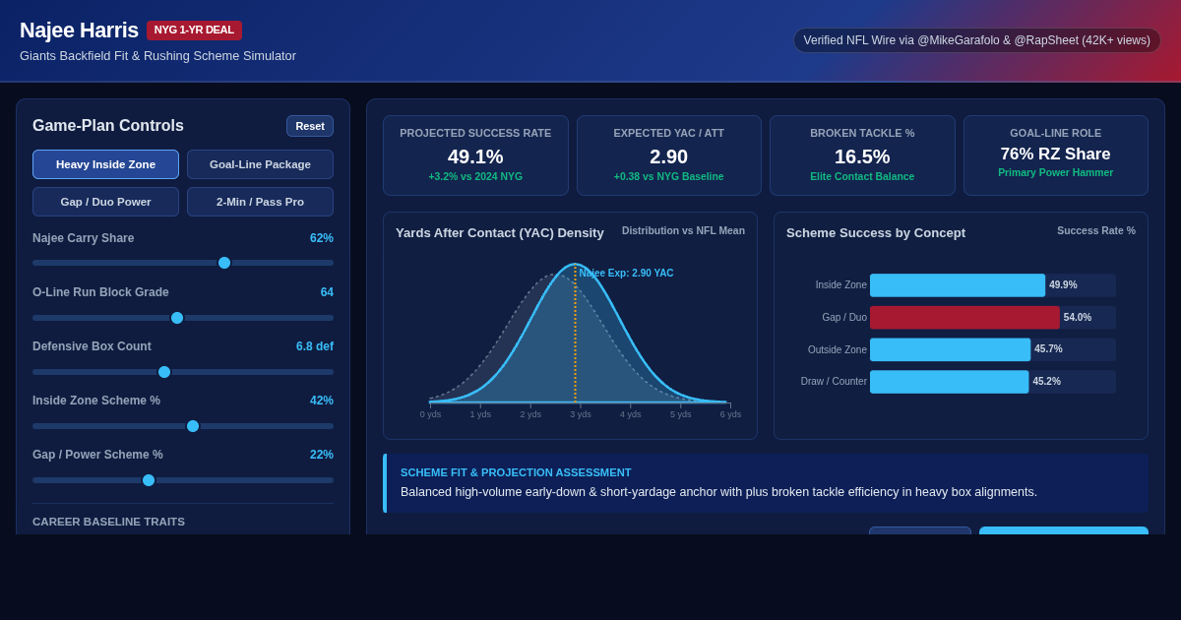
Task: Click the 6.8 def box count value
Action: click(315, 346)
